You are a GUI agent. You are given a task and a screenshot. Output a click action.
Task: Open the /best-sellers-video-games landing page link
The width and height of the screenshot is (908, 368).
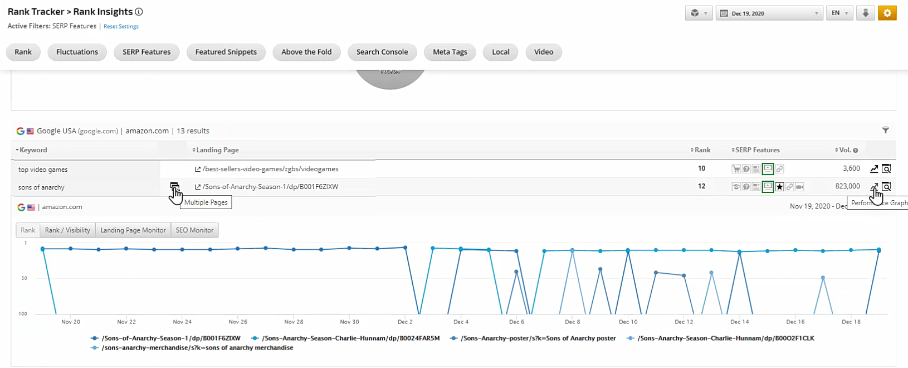pyautogui.click(x=270, y=169)
